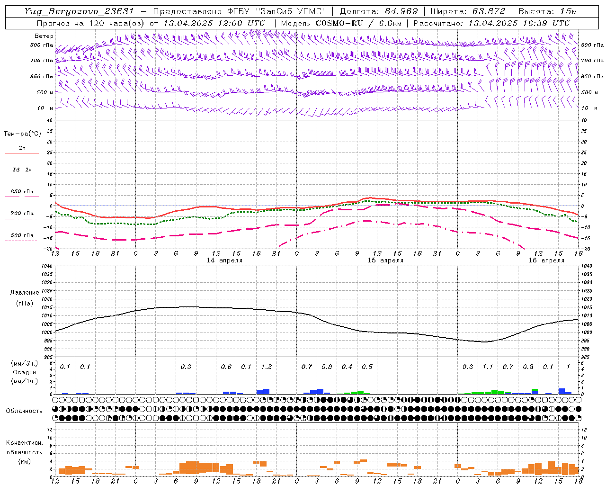
Task: Click the Конвективн. panel label
Action: [x=25, y=443]
